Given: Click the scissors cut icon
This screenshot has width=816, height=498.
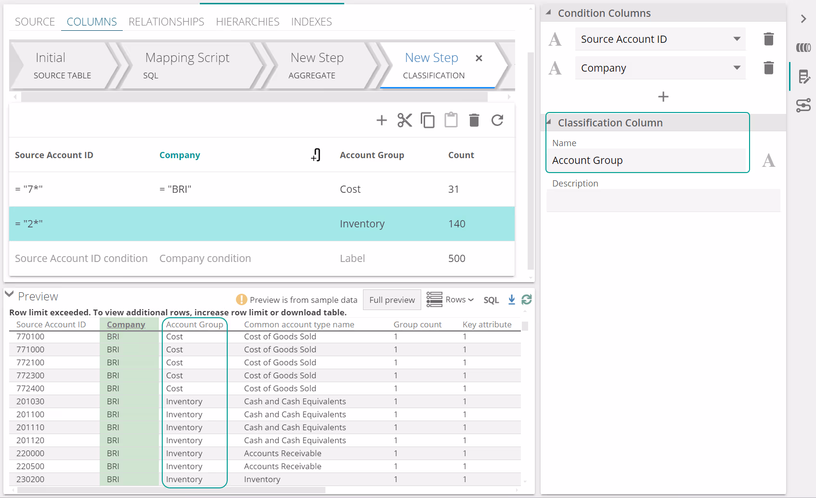Looking at the screenshot, I should [x=404, y=120].
